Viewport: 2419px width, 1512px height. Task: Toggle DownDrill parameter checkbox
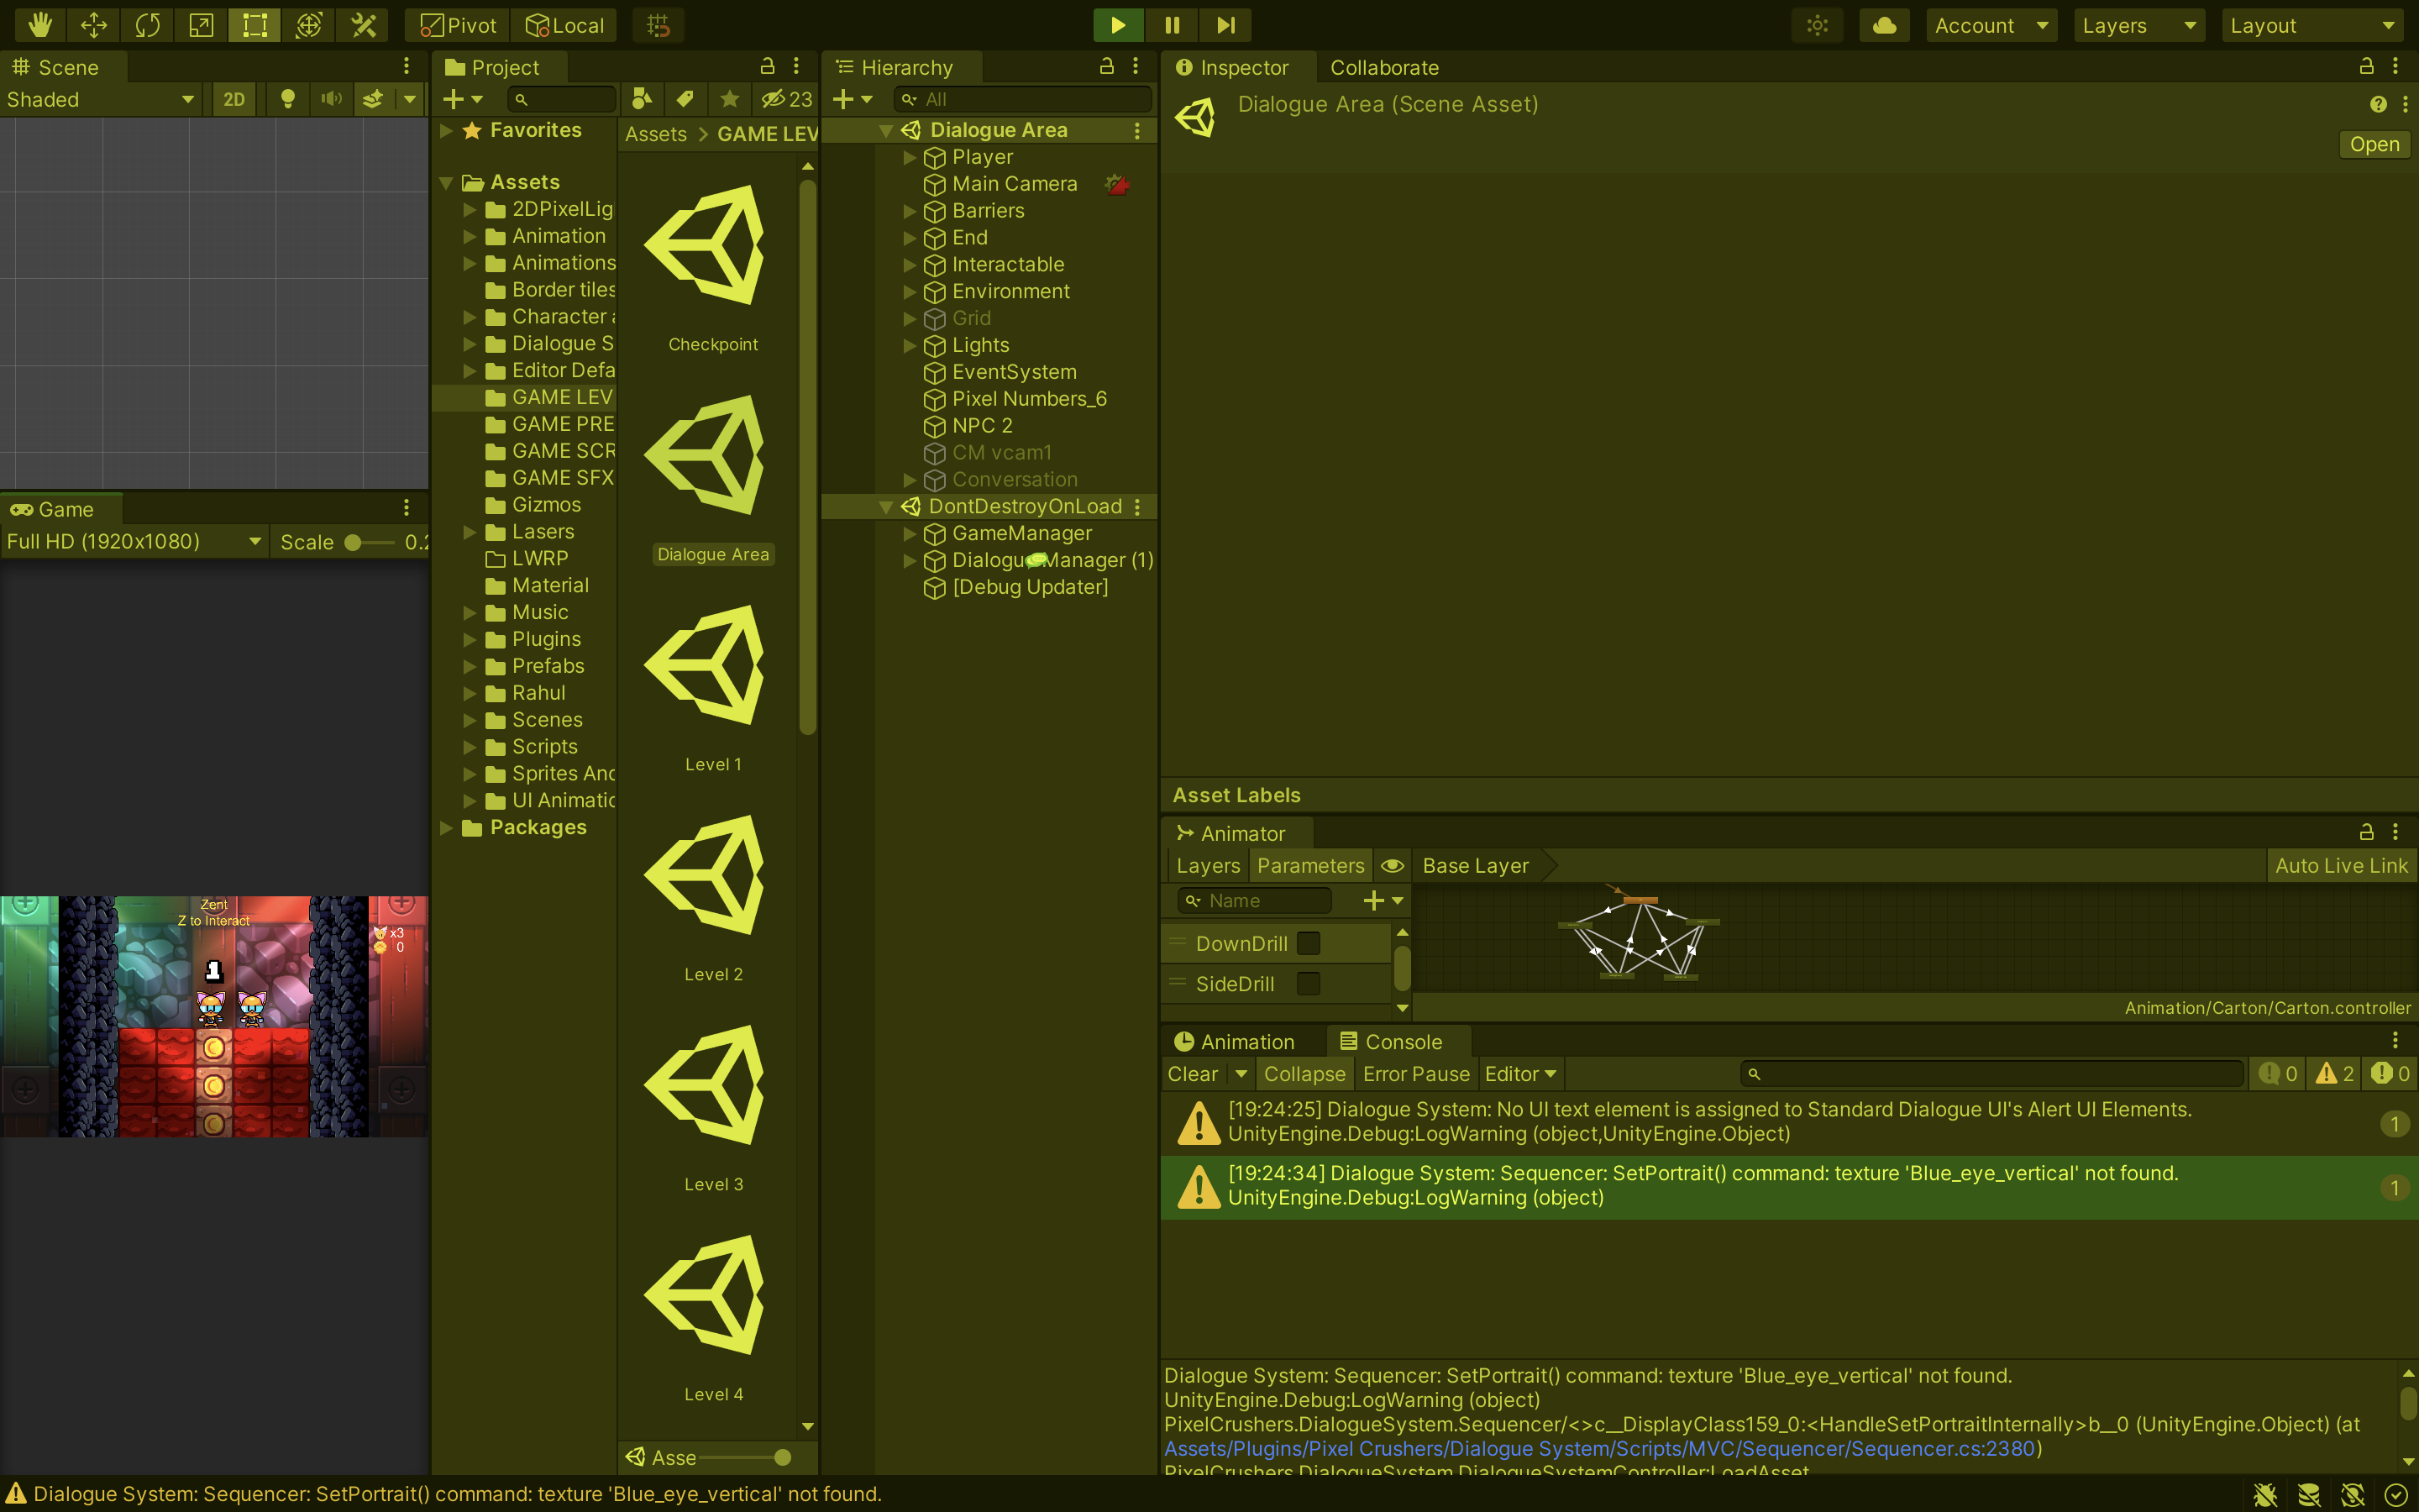click(x=1309, y=943)
